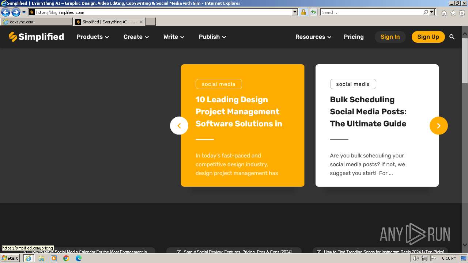Screen dimensions: 468x263
Task: Click the network tray icon
Action: 424,258
